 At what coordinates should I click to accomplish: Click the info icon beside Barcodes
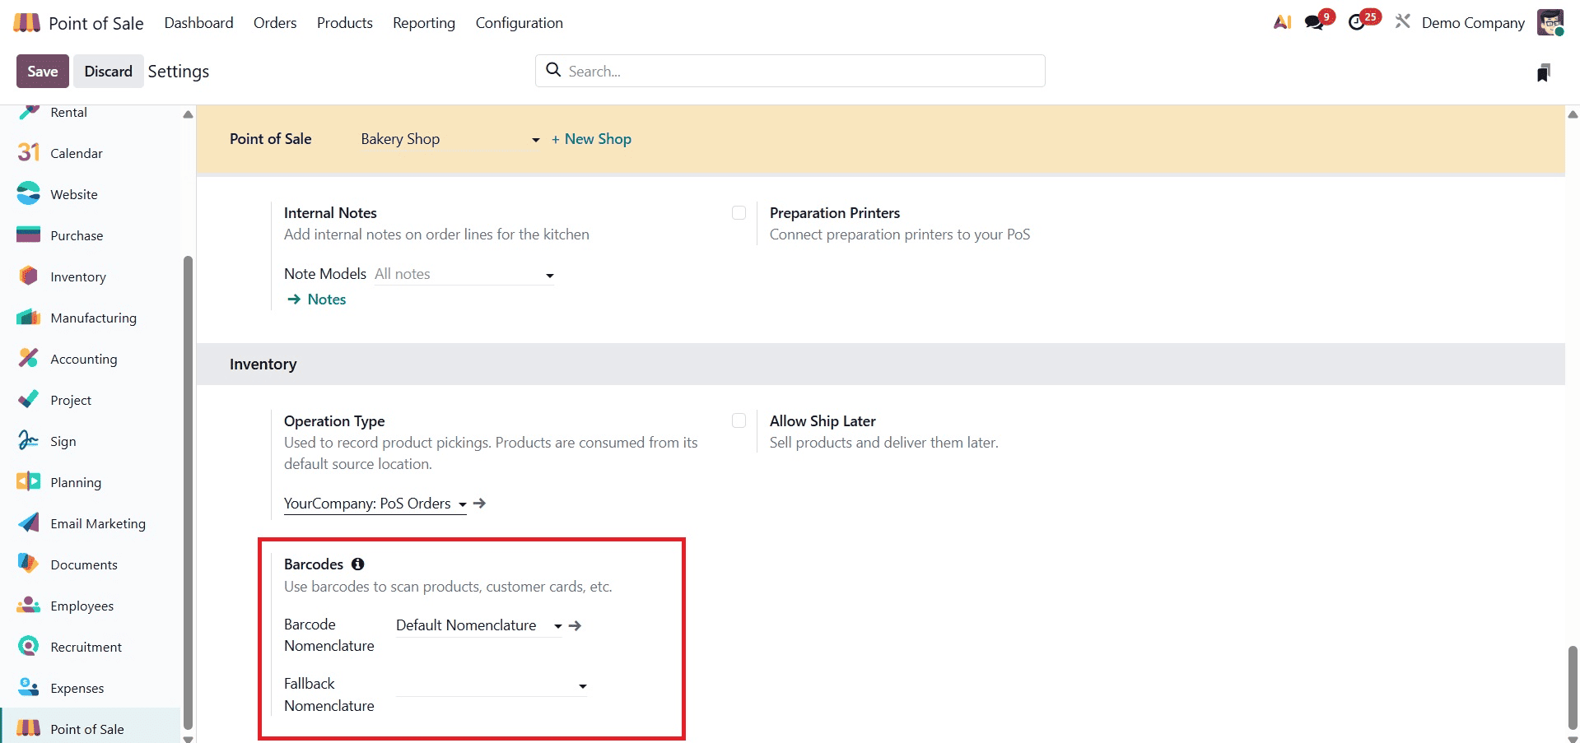click(357, 564)
